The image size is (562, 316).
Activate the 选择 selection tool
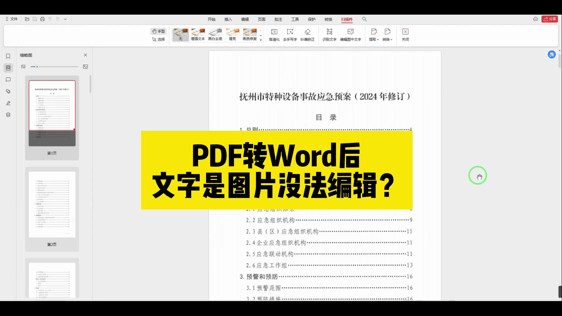coord(158,39)
